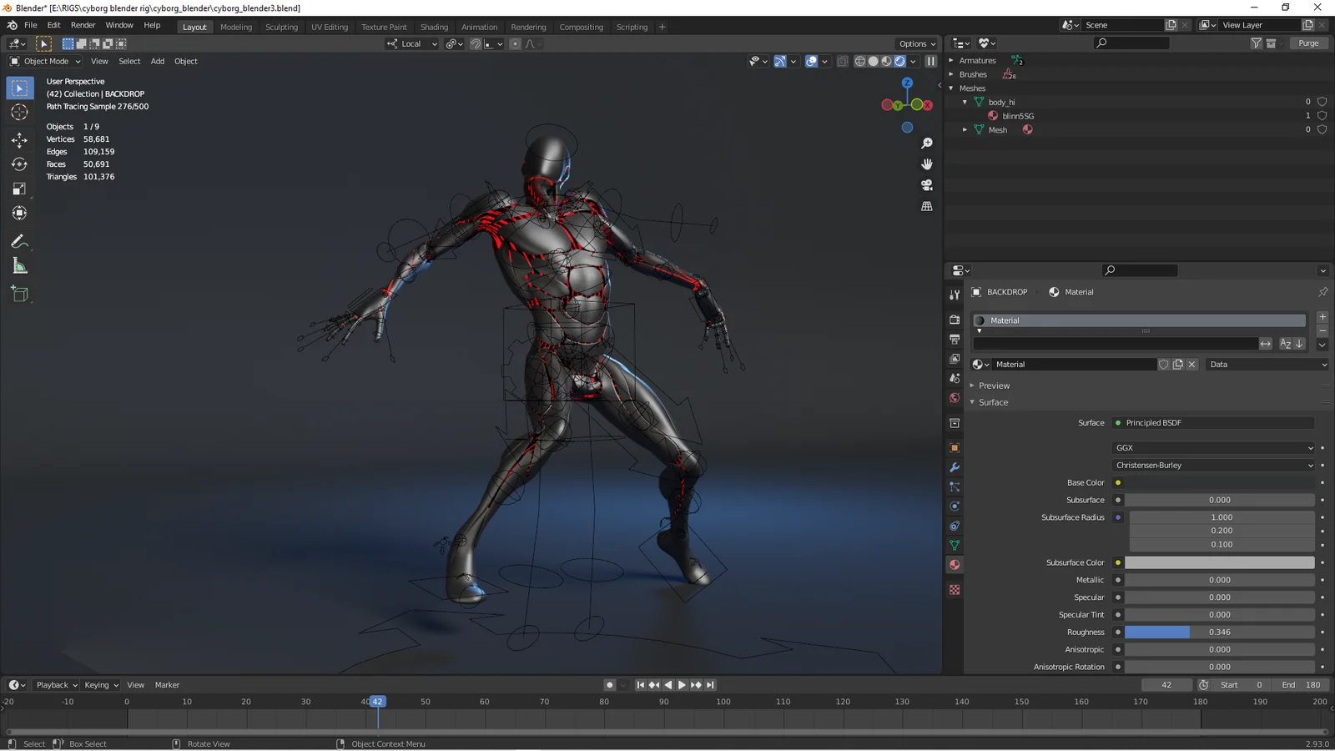Image resolution: width=1335 pixels, height=751 pixels.
Task: Open the Add Cube tool
Action: click(x=19, y=293)
